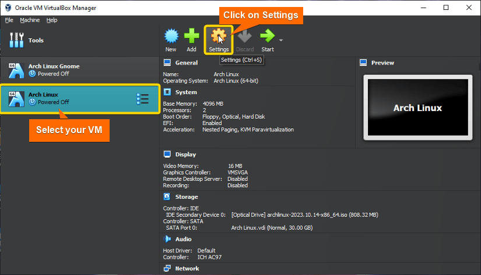Click the Storage section disk icon
Screen dimensions: 481x275
[167, 197]
